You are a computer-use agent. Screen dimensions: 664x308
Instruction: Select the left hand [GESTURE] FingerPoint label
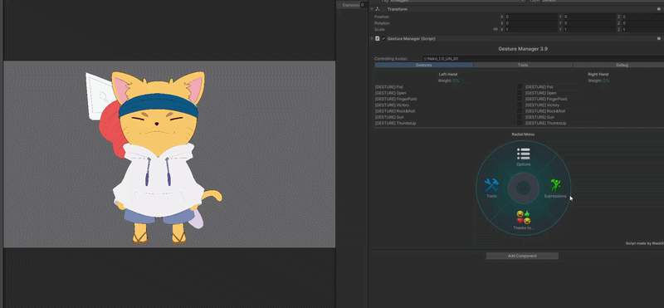pyautogui.click(x=396, y=99)
